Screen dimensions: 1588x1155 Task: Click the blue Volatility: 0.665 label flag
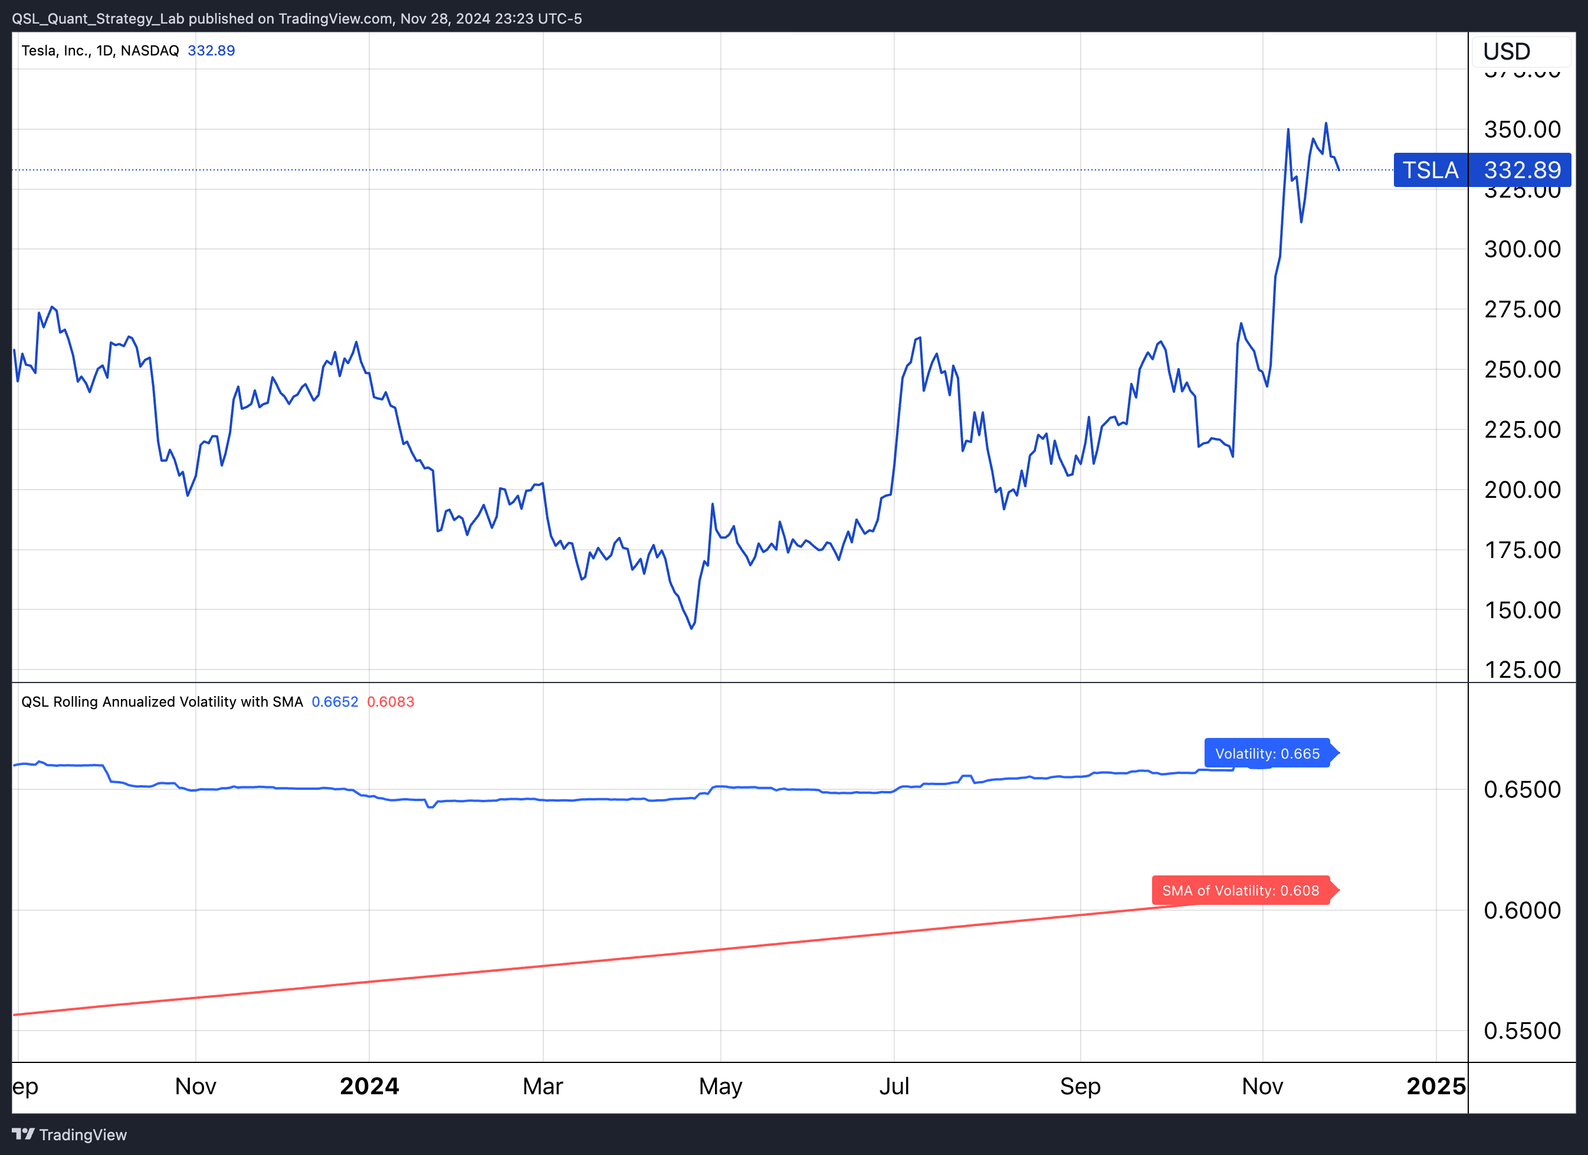pos(1267,753)
